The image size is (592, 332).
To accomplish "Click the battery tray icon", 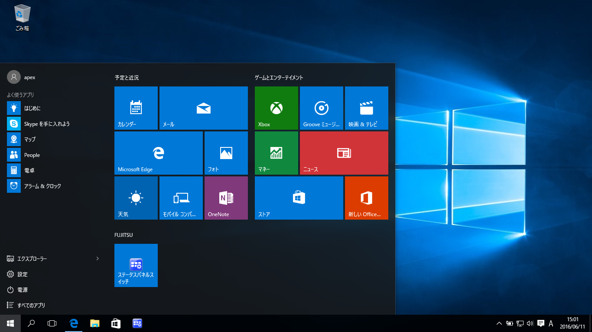I will [x=510, y=323].
